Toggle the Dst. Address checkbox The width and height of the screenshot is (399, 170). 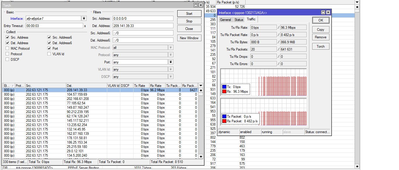(7, 43)
